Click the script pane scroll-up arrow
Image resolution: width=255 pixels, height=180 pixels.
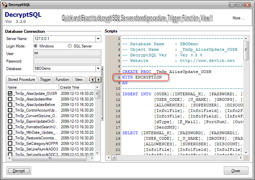(246, 38)
